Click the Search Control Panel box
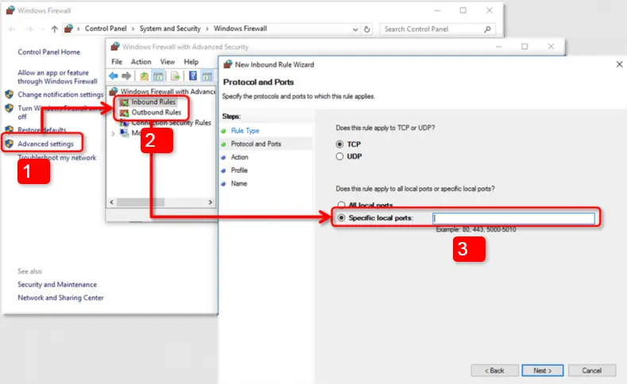627x384 pixels. 438,29
